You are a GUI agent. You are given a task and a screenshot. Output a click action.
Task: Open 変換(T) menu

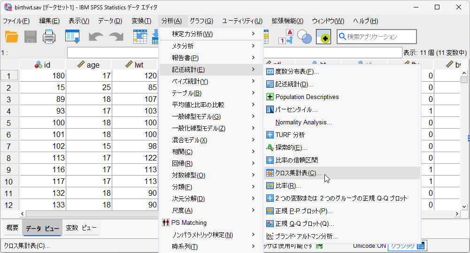[141, 21]
